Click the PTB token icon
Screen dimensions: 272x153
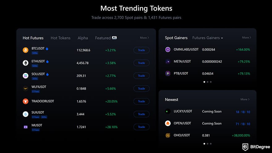tap(168, 74)
